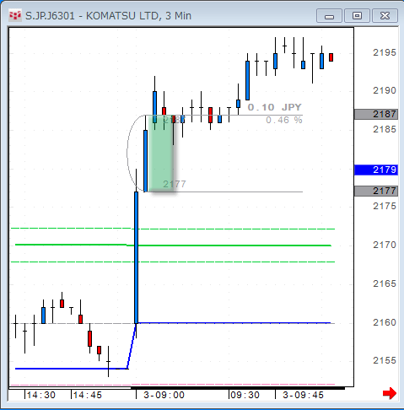404x410 pixels.
Task: Click the pink dashed line at chart bottom
Action: point(172,385)
